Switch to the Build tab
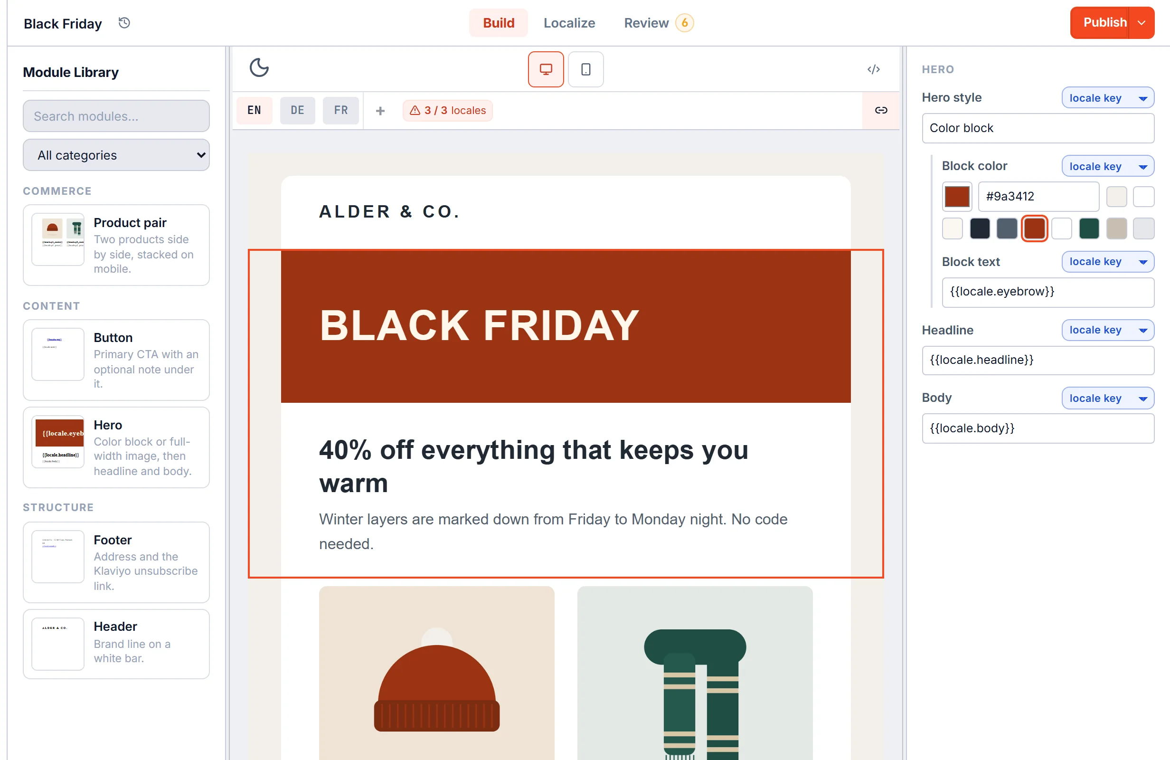This screenshot has height=760, width=1170. click(x=499, y=23)
